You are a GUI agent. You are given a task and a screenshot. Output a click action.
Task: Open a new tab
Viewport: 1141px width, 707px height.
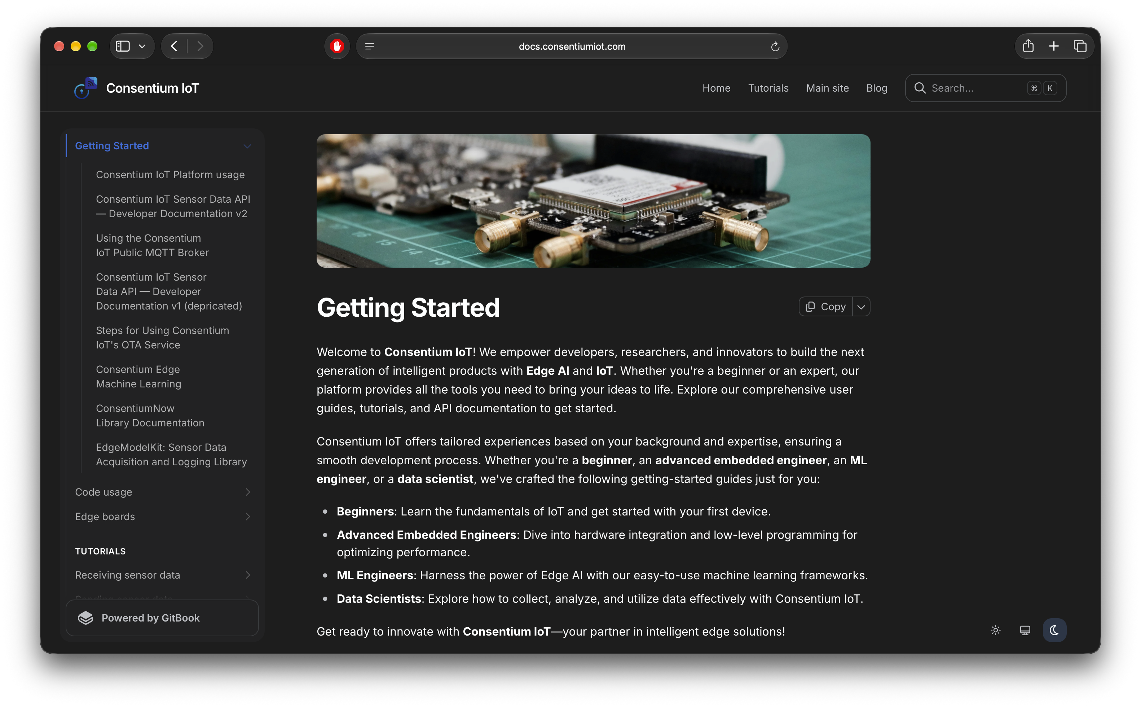point(1054,46)
